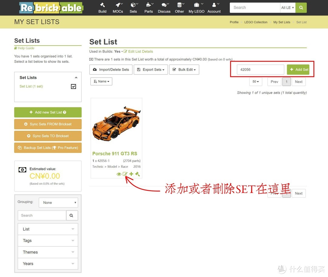Click the top Next pagination button
Image resolution: width=328 pixels, height=277 pixels.
point(299,82)
